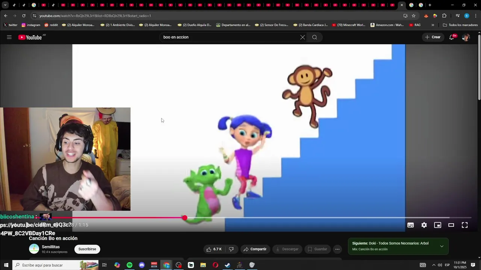Viewport: 481px width, 270px height.
Task: Toggle subtitles on the video player
Action: click(x=411, y=225)
